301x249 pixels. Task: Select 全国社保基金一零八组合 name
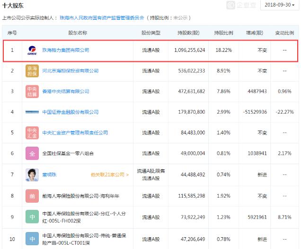(x=68, y=153)
